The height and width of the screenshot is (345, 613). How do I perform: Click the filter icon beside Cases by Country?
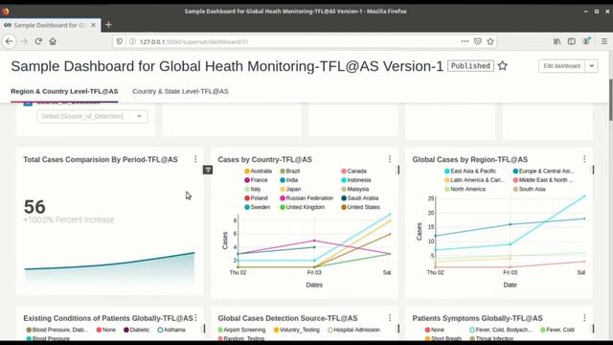click(x=208, y=170)
